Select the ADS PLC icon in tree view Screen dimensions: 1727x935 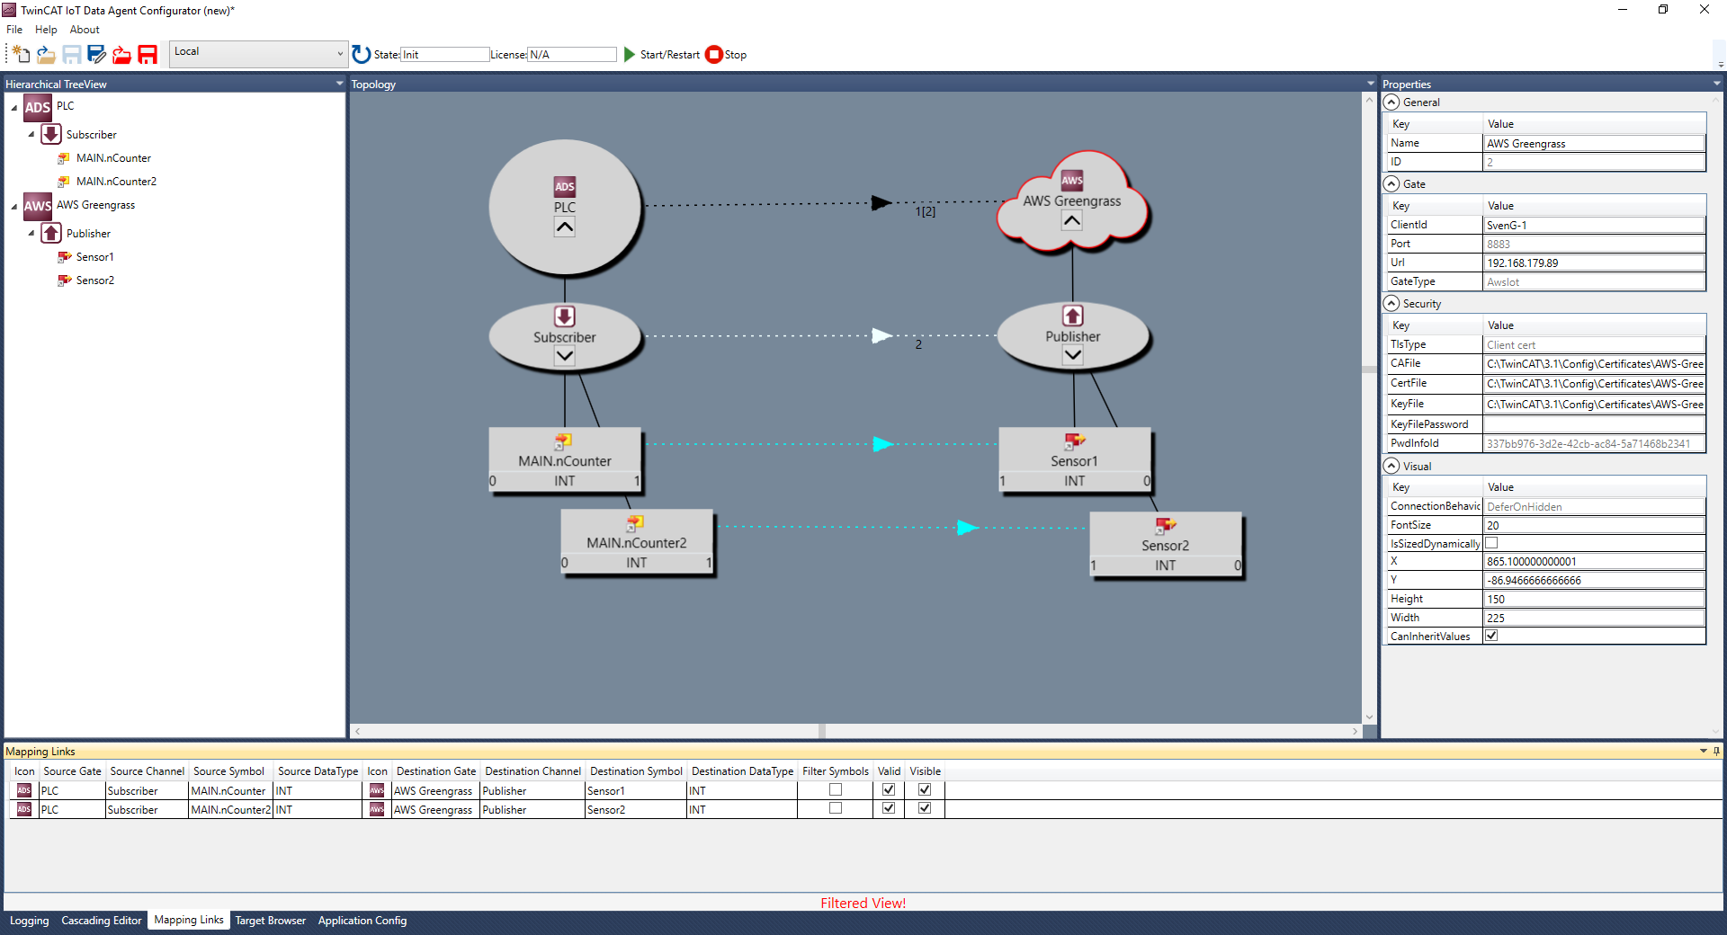[x=37, y=107]
